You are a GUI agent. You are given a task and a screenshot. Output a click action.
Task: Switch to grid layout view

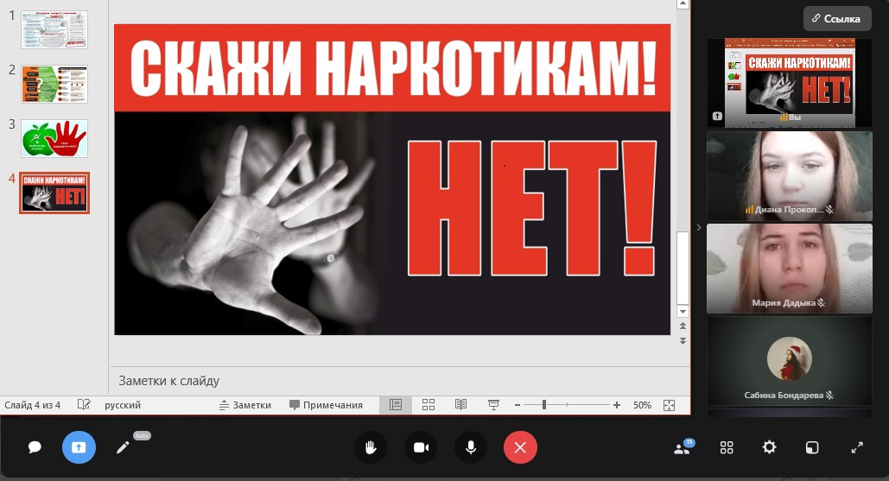(727, 447)
